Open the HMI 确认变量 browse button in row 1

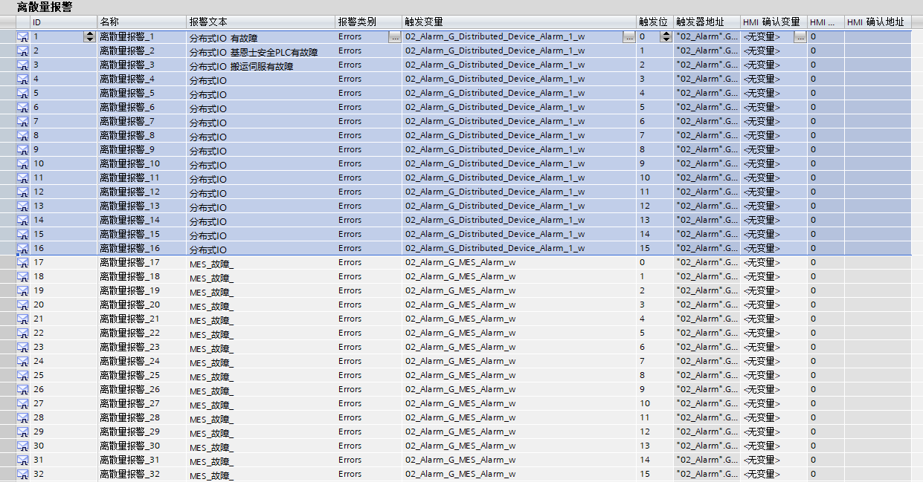800,36
